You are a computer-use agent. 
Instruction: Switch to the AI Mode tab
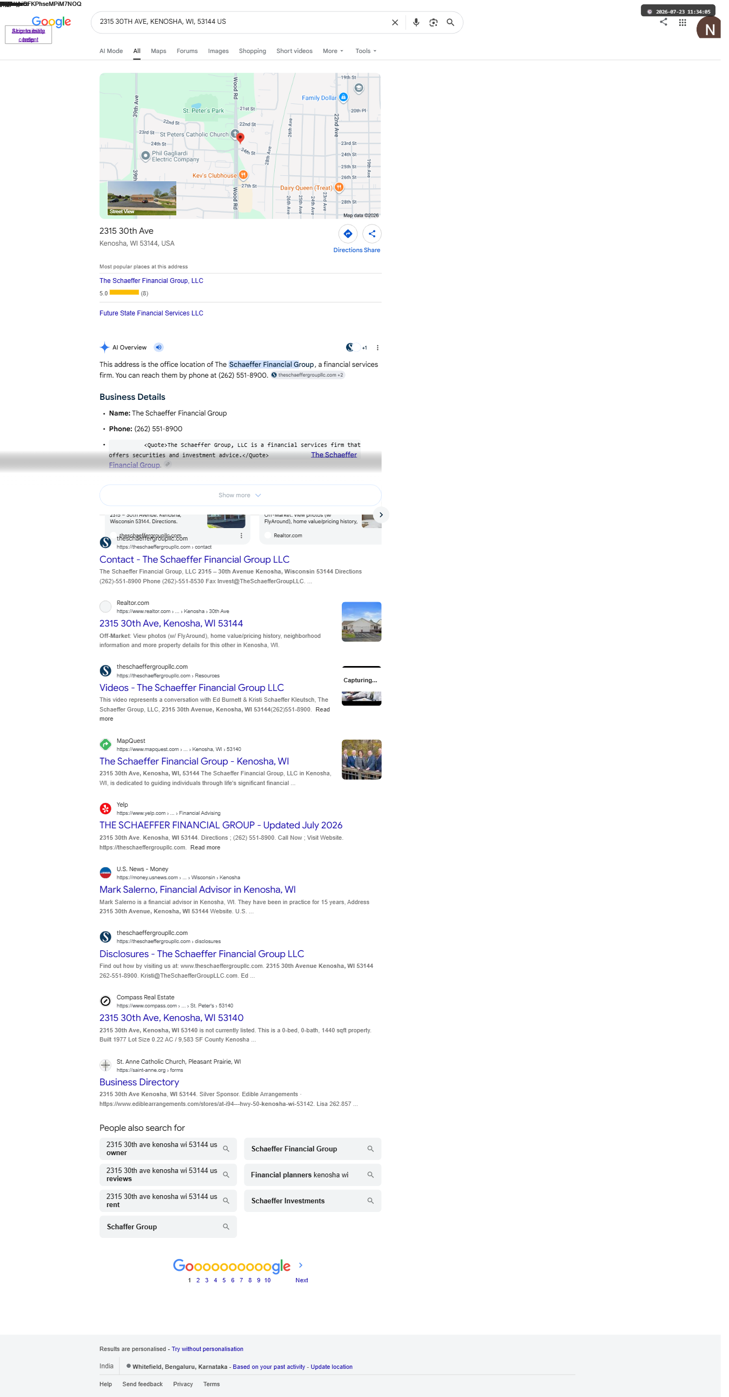[x=111, y=51]
